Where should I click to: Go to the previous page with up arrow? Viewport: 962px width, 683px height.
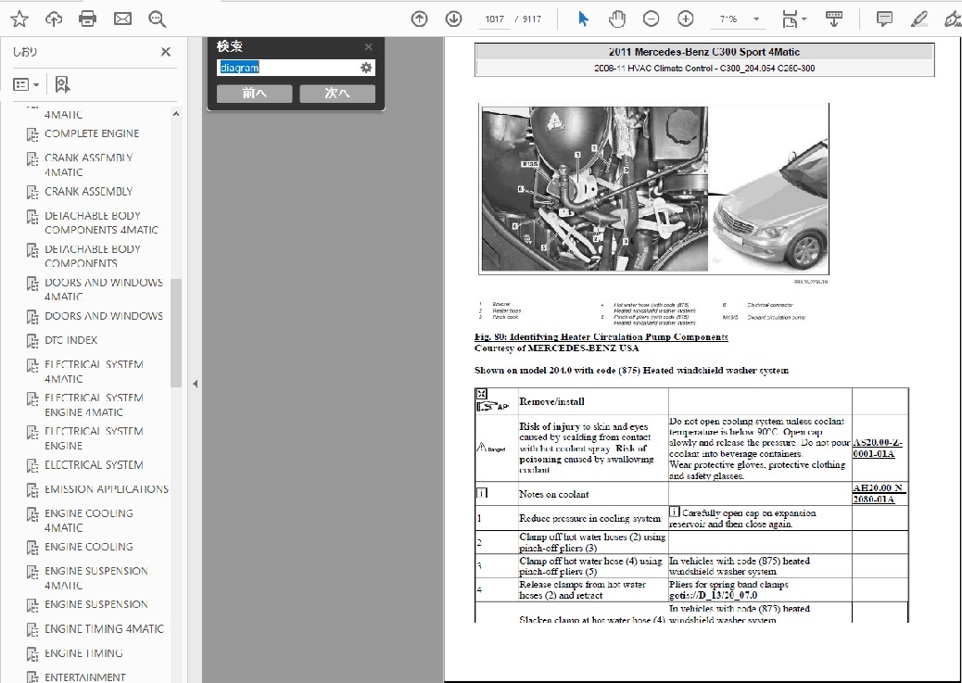click(419, 19)
